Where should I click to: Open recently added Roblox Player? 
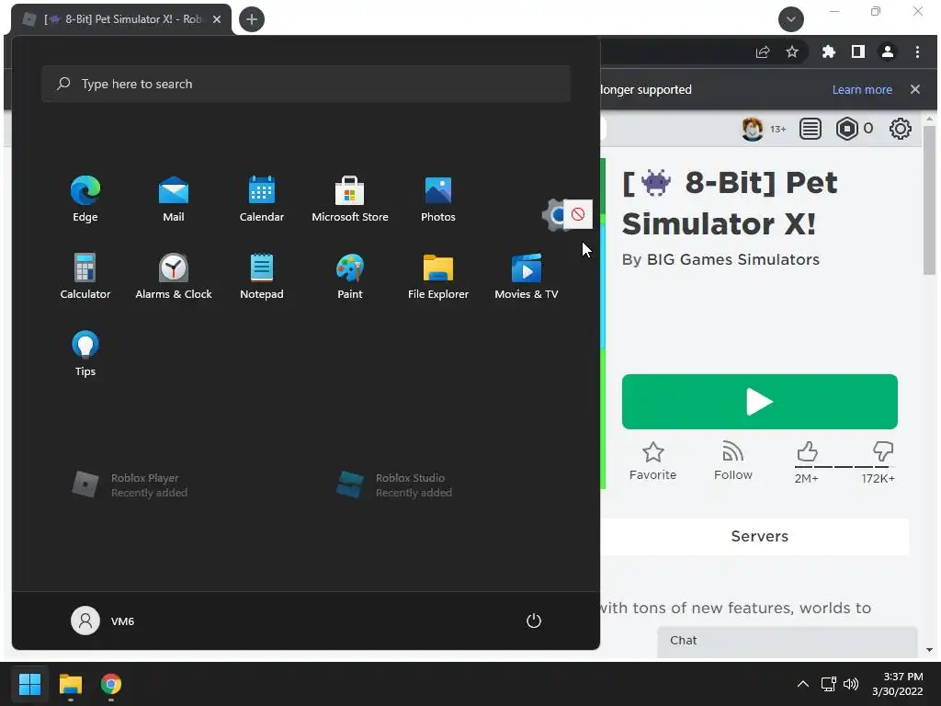[x=130, y=485]
